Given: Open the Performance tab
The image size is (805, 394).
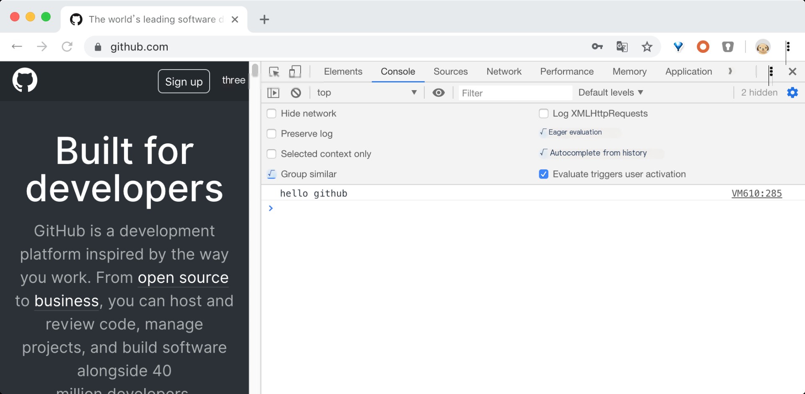Looking at the screenshot, I should [567, 72].
